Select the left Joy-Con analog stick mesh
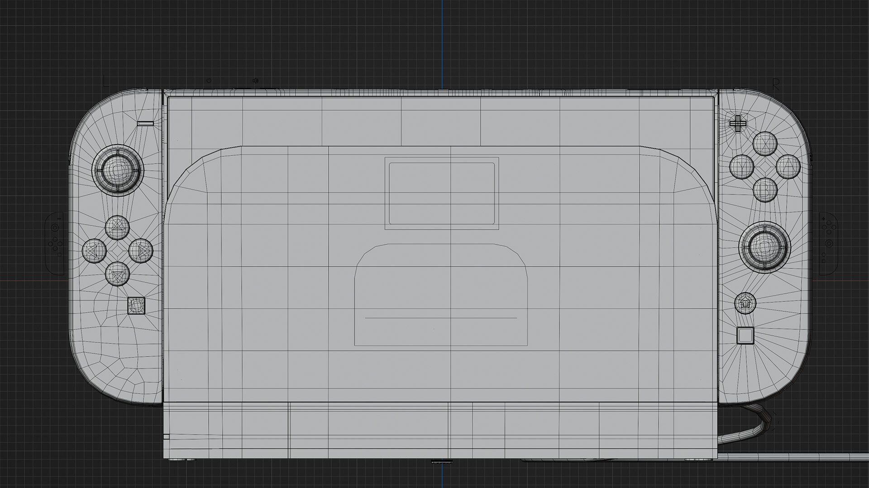This screenshot has height=488, width=869. (x=117, y=170)
